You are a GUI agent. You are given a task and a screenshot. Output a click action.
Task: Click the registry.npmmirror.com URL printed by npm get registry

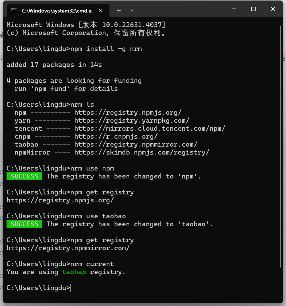pyautogui.click(x=68, y=248)
